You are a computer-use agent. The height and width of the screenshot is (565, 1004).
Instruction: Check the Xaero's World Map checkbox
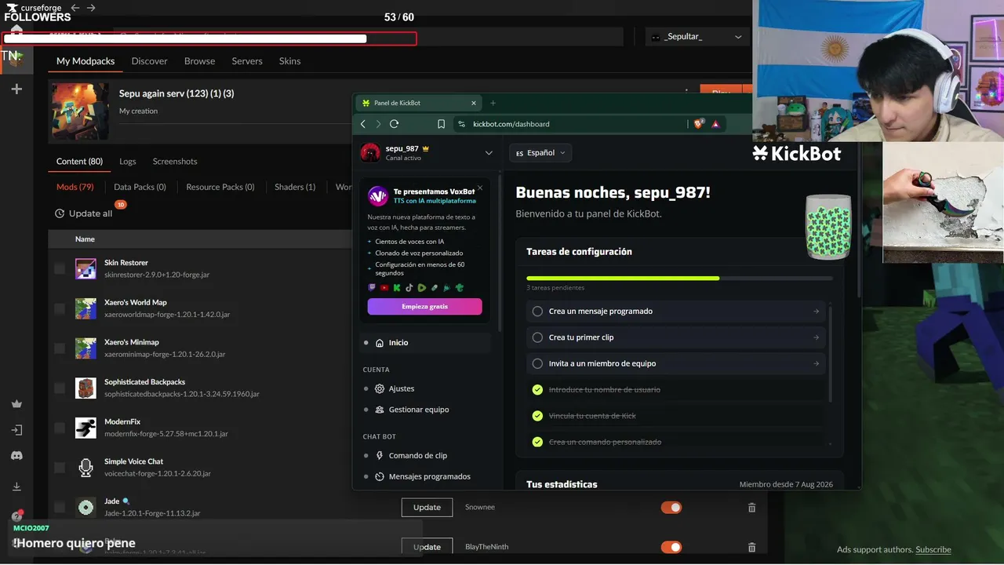60,308
